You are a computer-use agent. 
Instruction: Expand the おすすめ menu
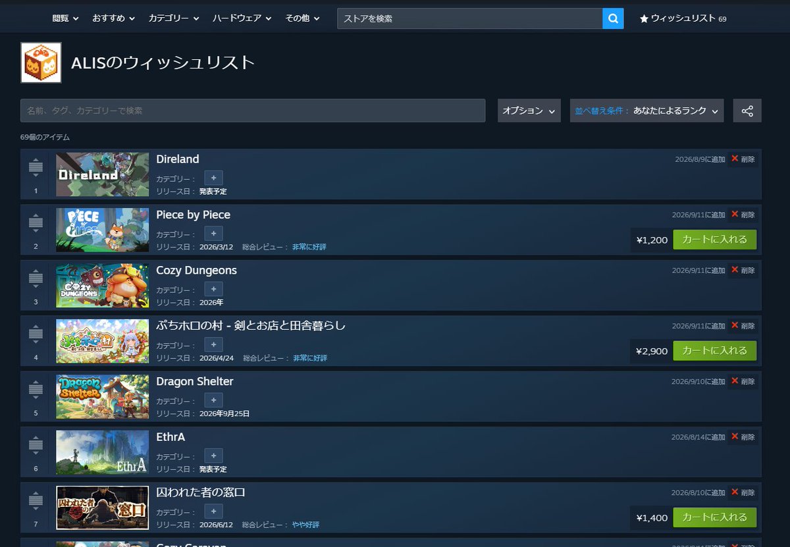(113, 18)
